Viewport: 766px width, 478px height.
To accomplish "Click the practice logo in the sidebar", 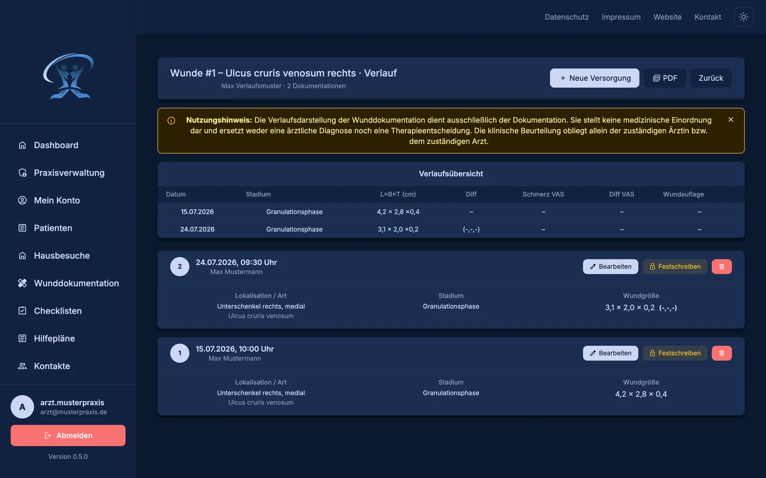I will (x=68, y=76).
